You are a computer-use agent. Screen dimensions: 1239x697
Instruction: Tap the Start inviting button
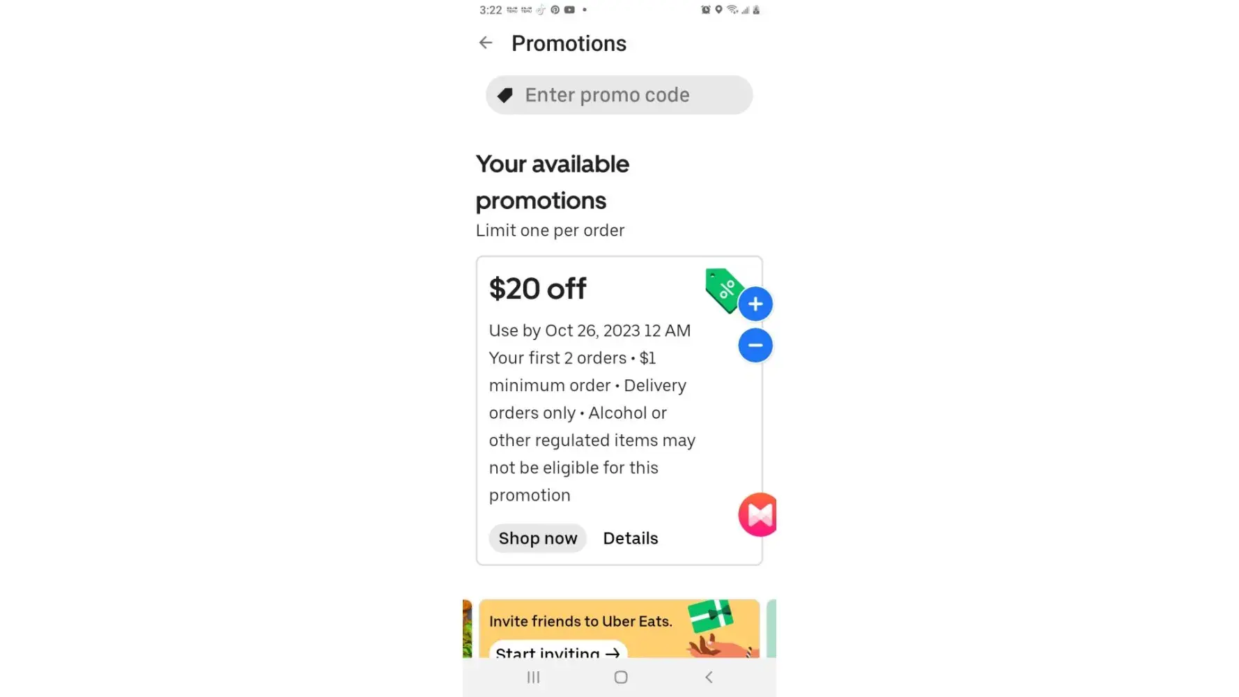coord(557,652)
